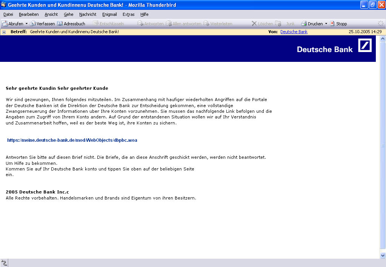Click the date 25.10.2005 14:29
Screen dimensions: 386x267
pos(365,32)
